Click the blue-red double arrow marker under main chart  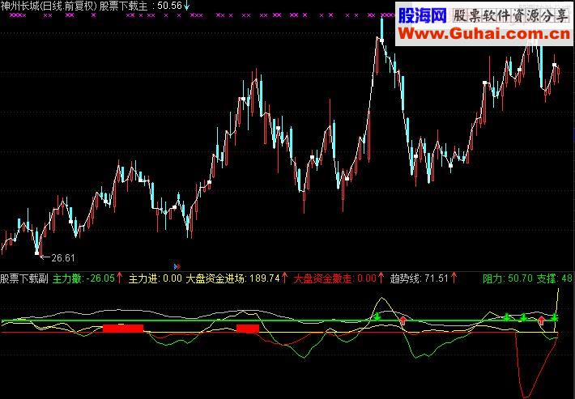click(177, 266)
